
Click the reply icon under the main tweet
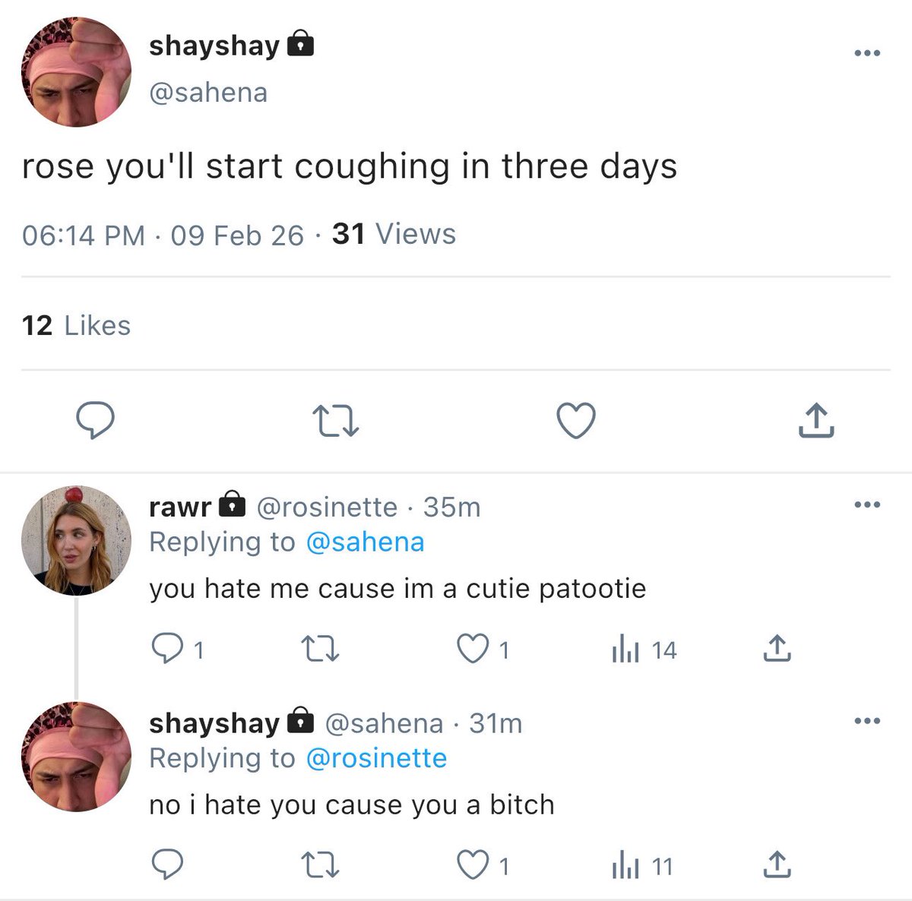[x=96, y=421]
